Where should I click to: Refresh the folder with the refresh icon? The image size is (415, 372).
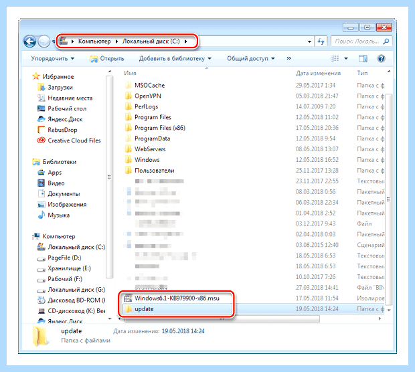pos(321,41)
